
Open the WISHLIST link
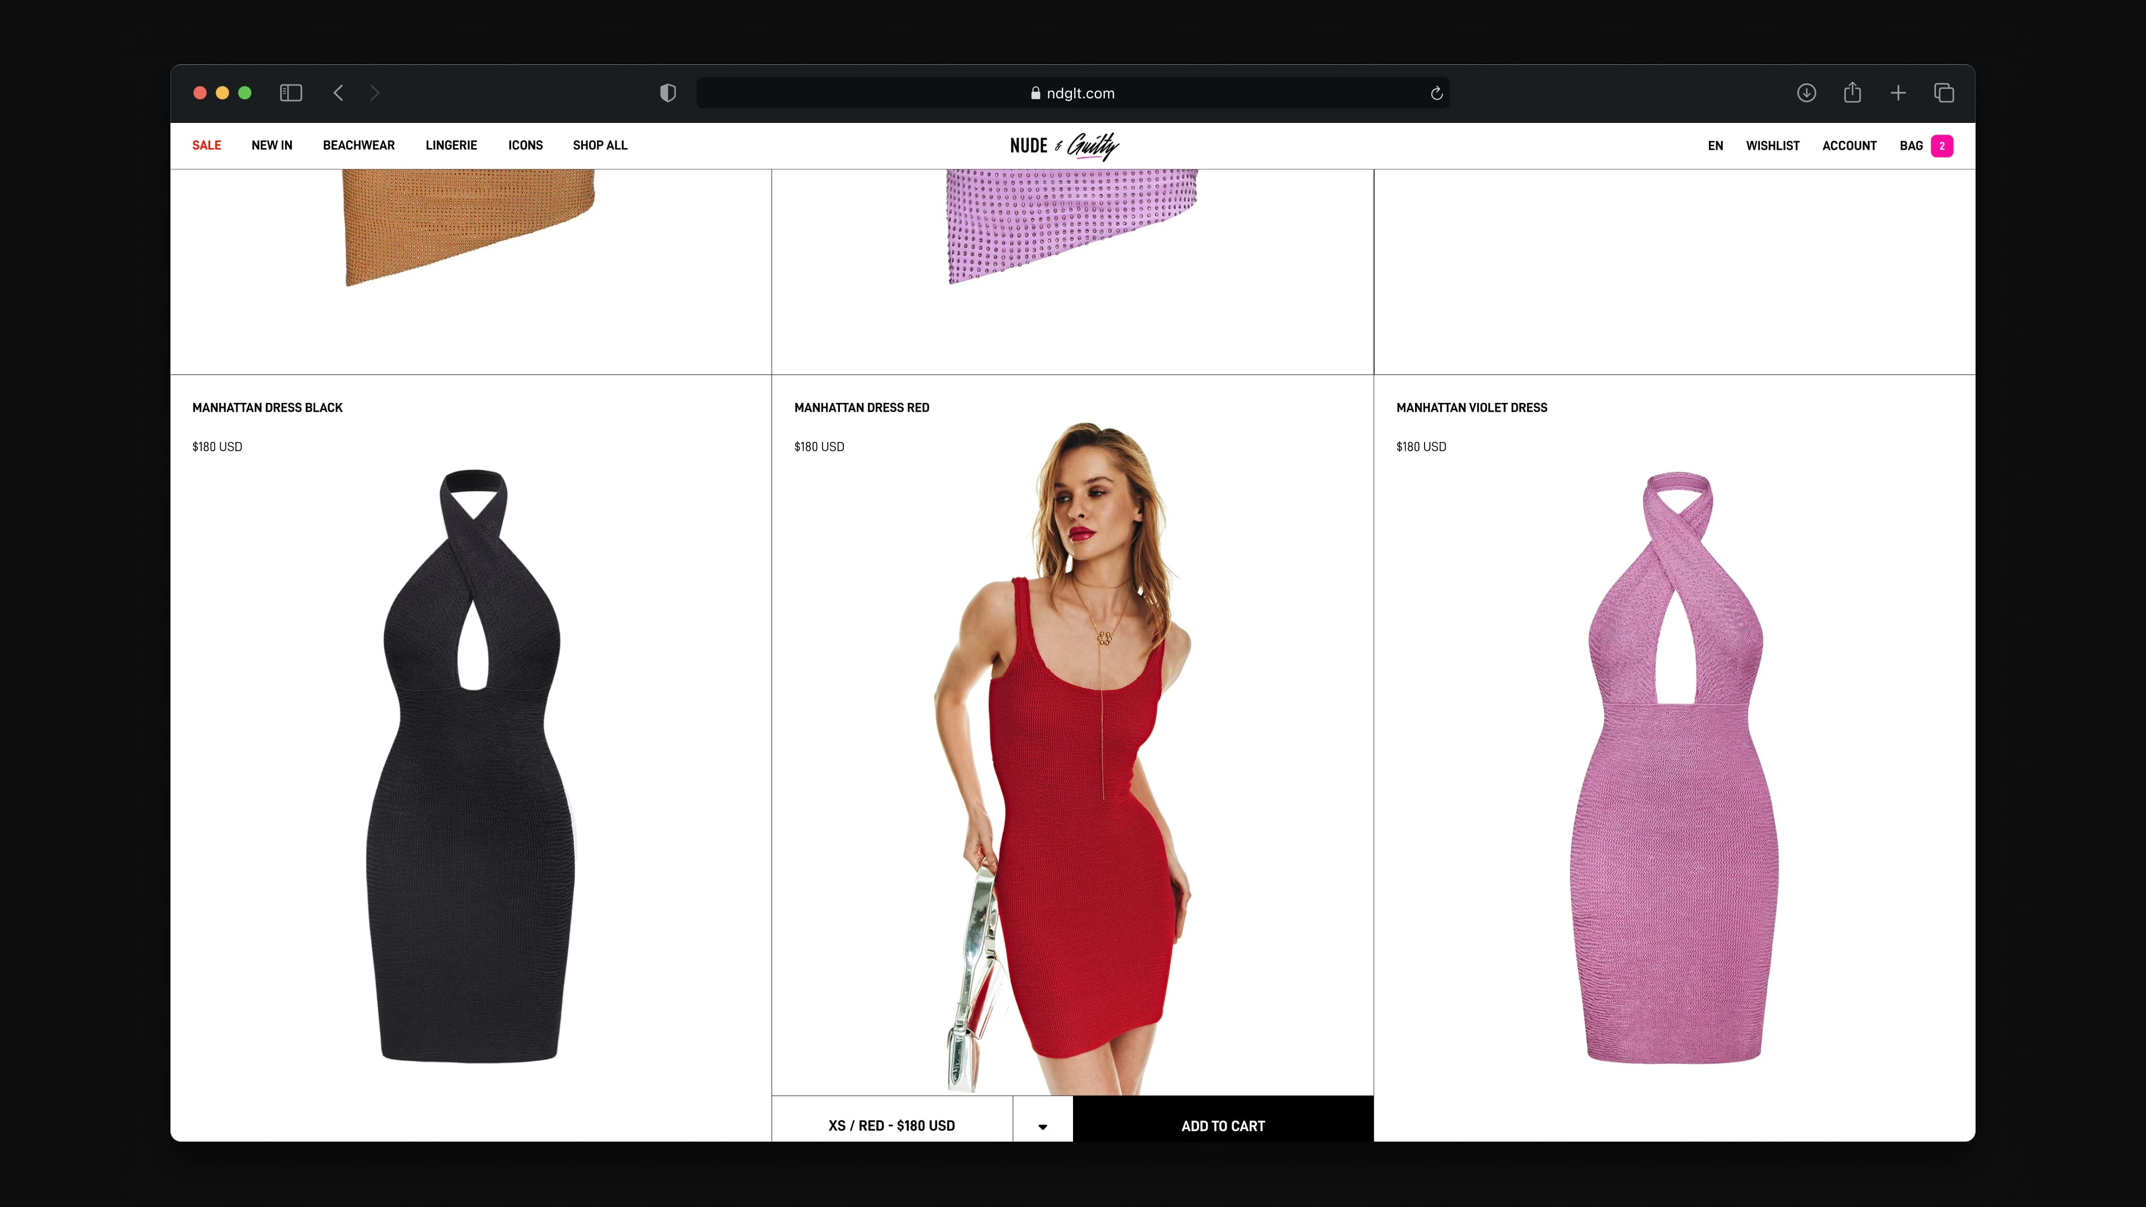[x=1772, y=146]
